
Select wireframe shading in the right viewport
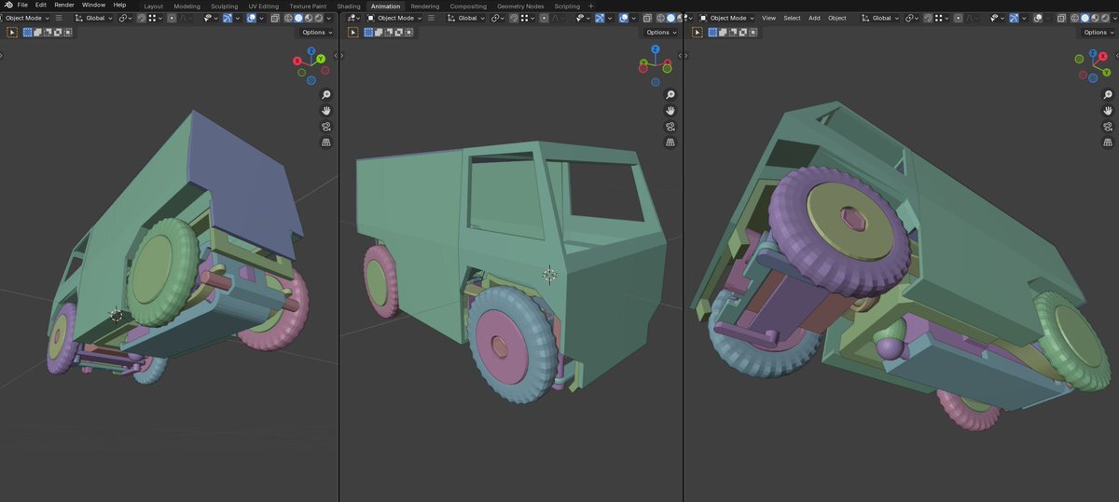pyautogui.click(x=1074, y=18)
